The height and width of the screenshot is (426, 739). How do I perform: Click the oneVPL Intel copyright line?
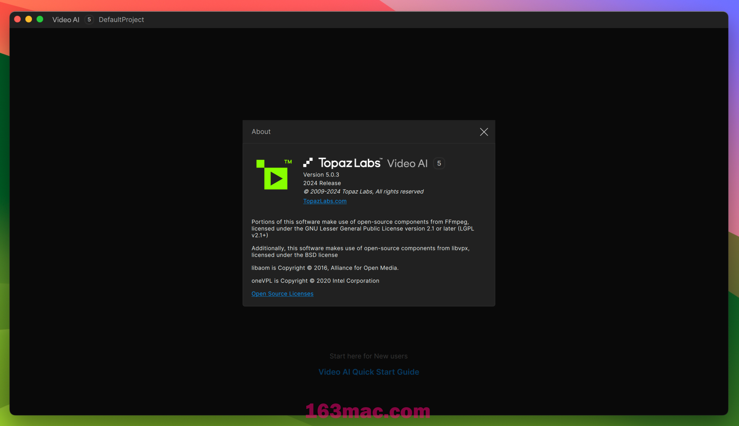[315, 281]
